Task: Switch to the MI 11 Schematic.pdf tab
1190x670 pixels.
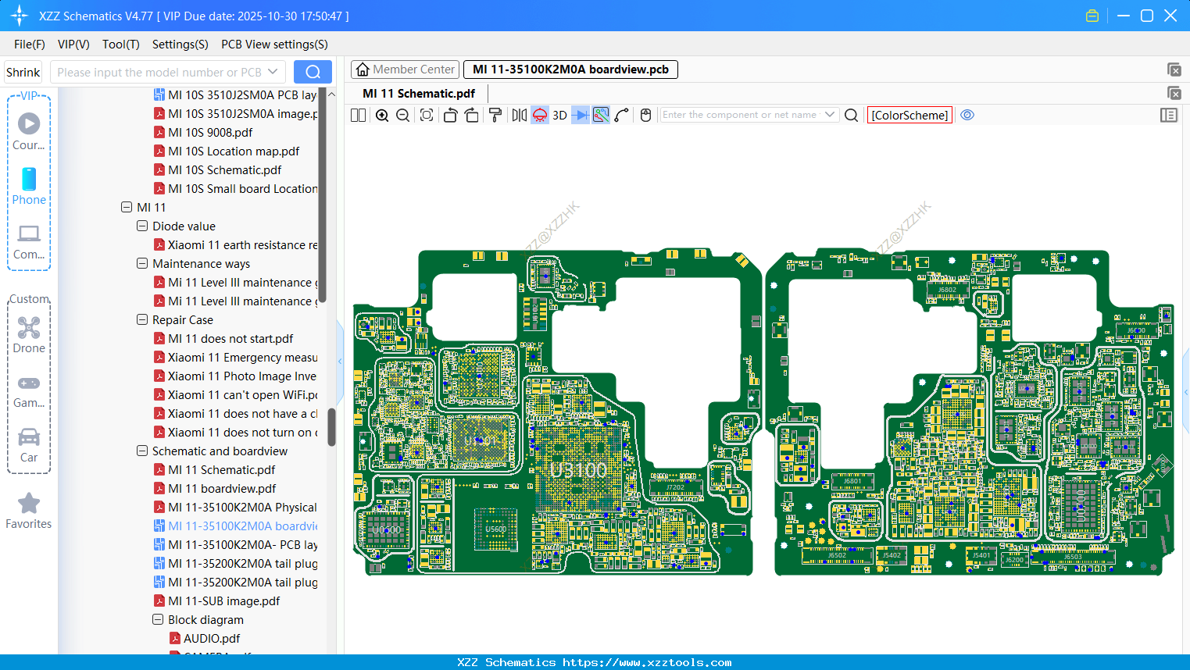Action: [x=419, y=93]
